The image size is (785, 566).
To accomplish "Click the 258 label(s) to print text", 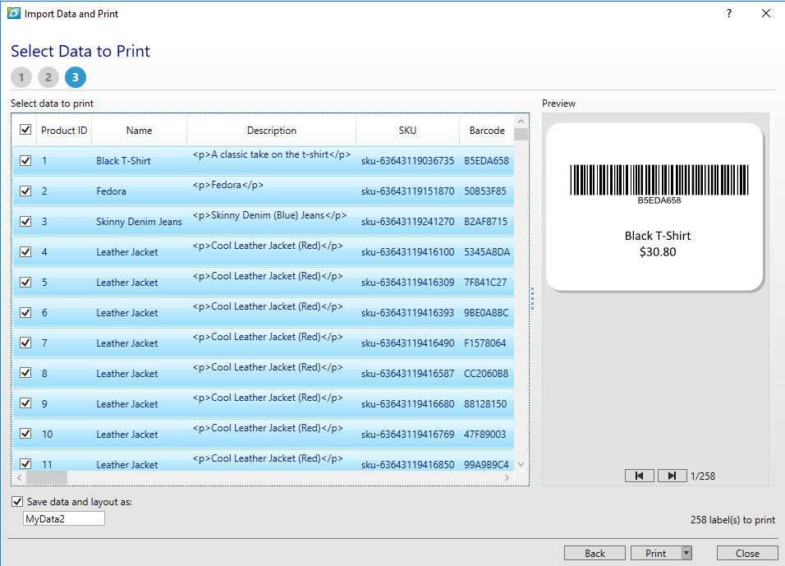I will (732, 520).
